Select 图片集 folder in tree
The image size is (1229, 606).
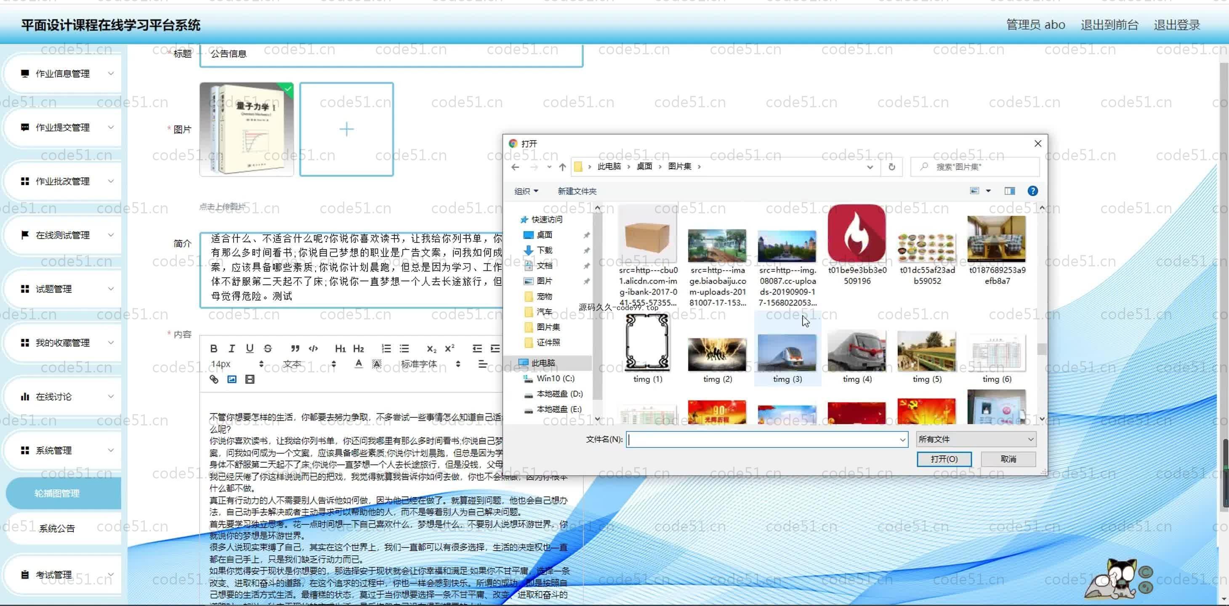[x=548, y=327]
